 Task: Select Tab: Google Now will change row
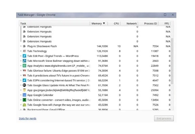95,105
